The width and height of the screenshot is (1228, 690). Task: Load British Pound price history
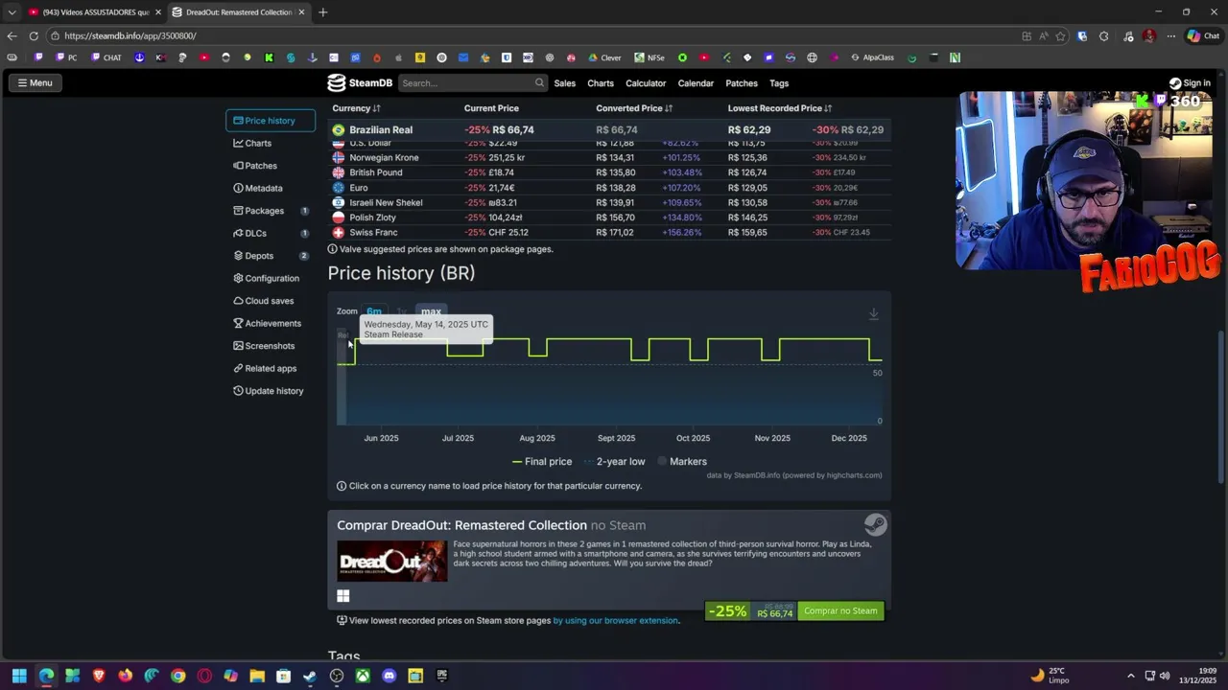(x=376, y=172)
